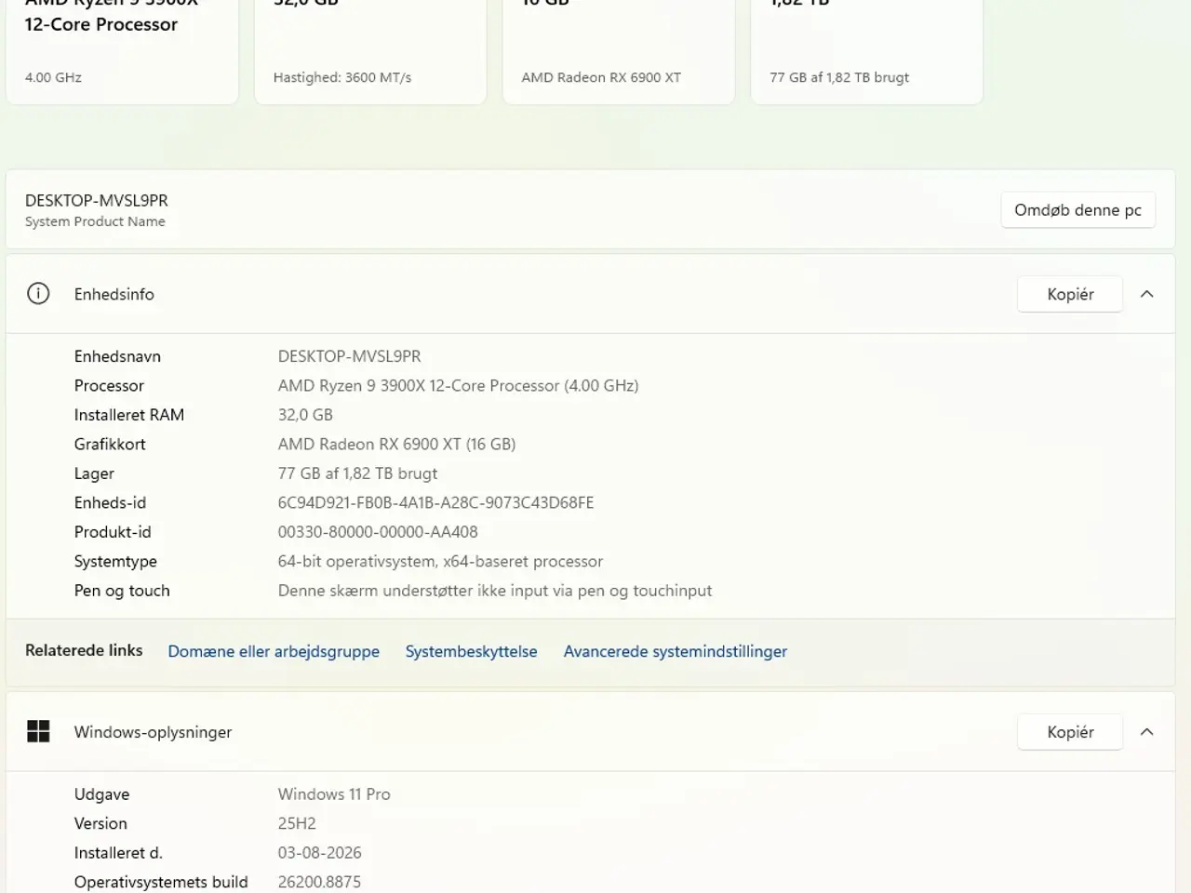
Task: Click the Enhedsinfo info circle icon
Action: [38, 294]
